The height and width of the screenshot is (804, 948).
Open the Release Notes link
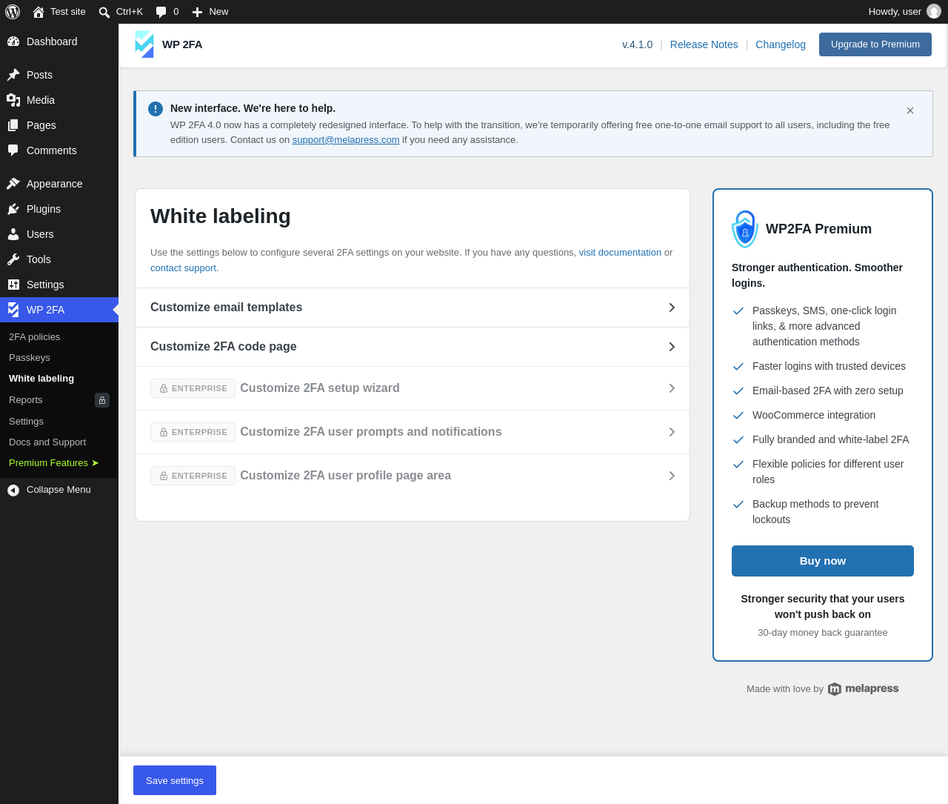tap(704, 44)
